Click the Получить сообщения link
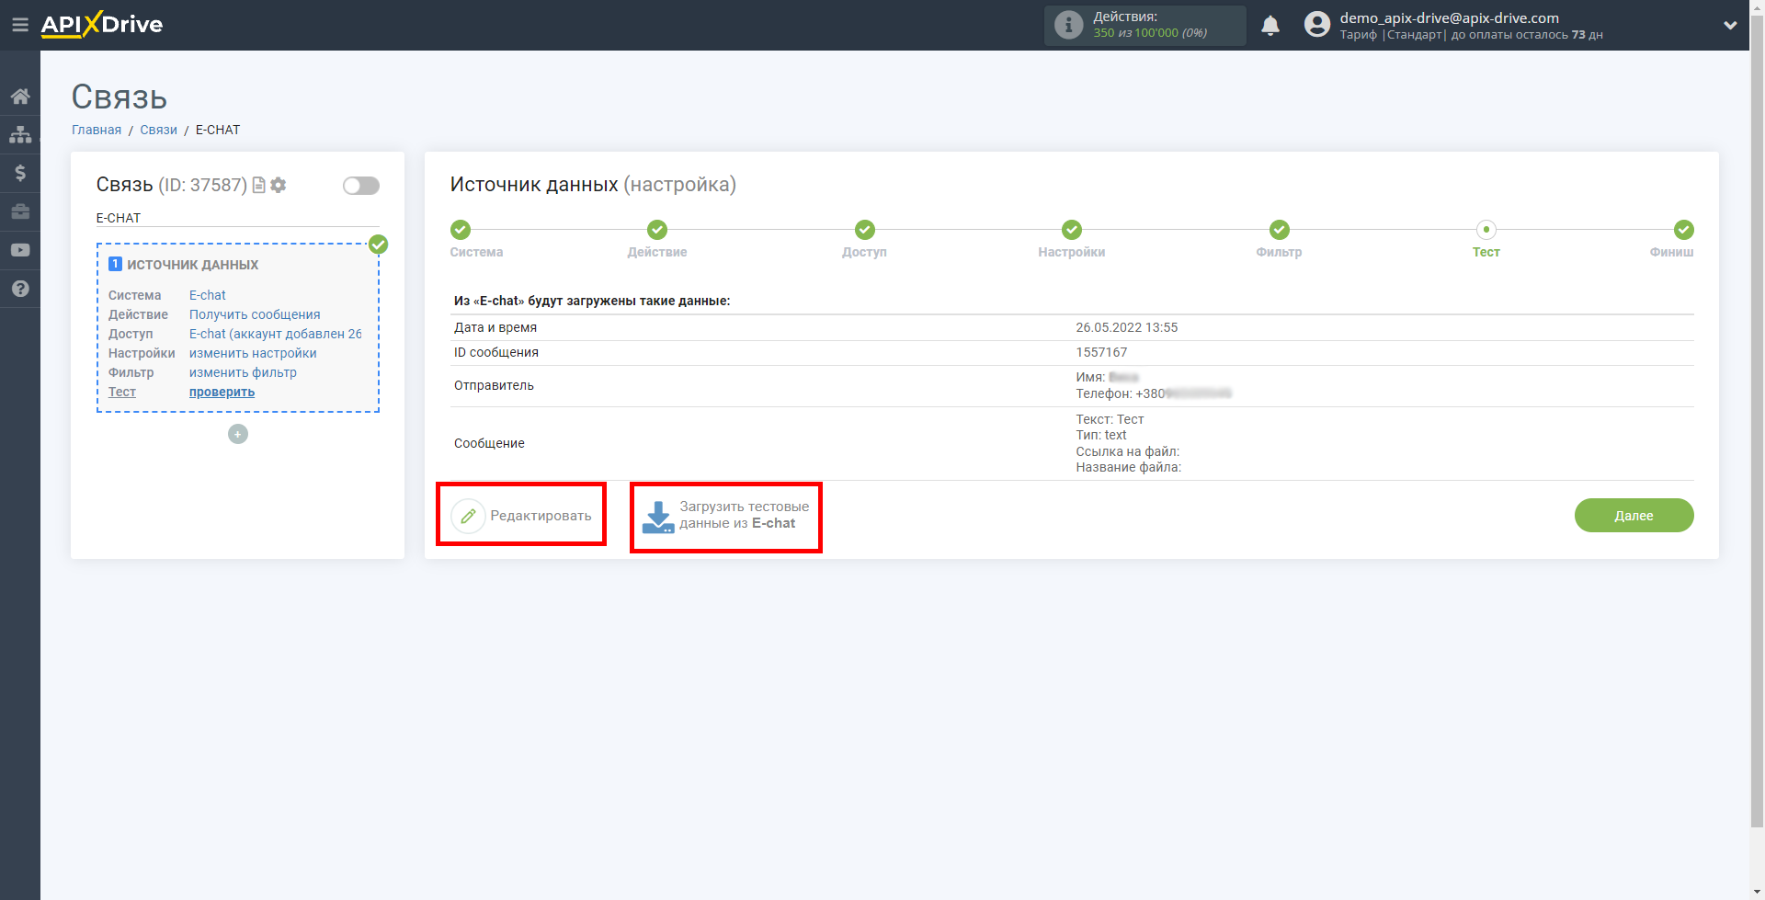The width and height of the screenshot is (1765, 900). click(x=255, y=314)
